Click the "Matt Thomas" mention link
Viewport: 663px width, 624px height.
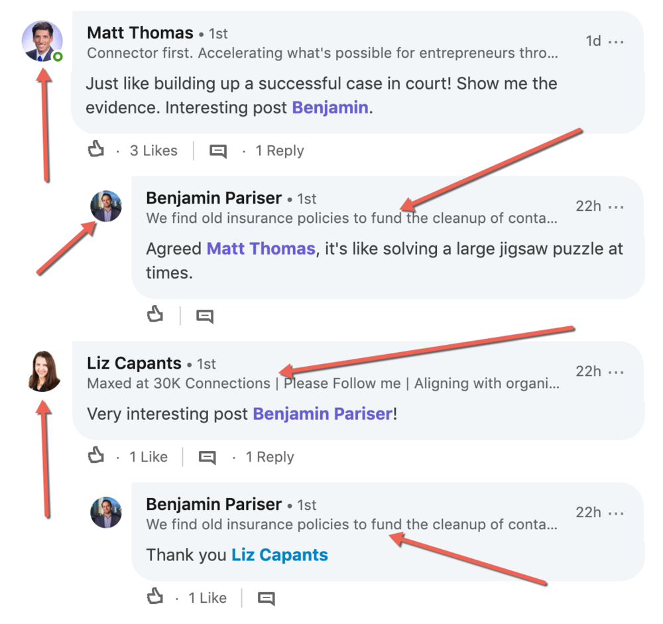click(261, 249)
